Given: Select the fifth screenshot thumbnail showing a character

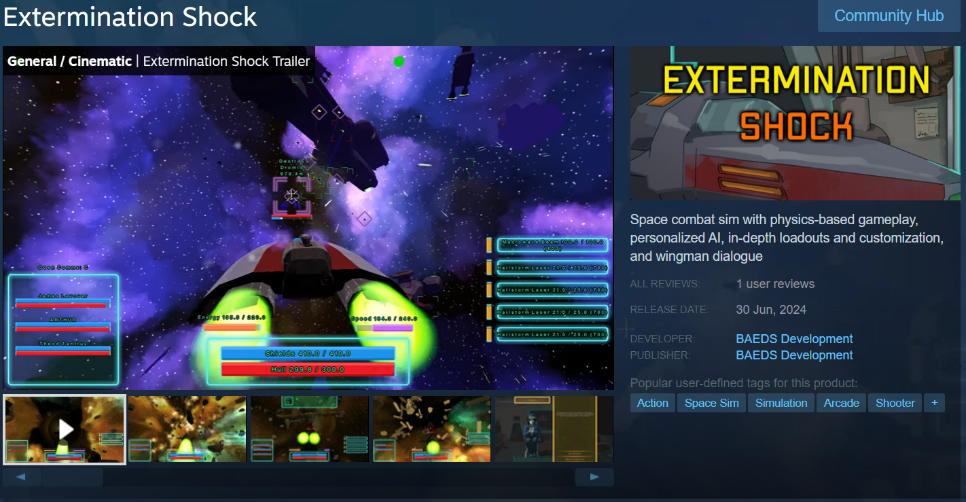Looking at the screenshot, I should pos(554,429).
